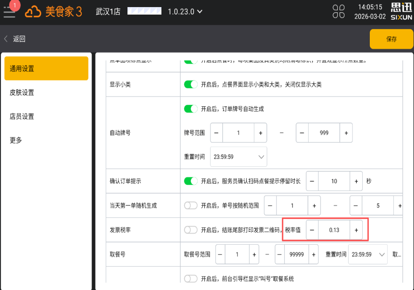Enable the 当天第一单随机生成 switch
Screen dimensions: 414x290
191,206
